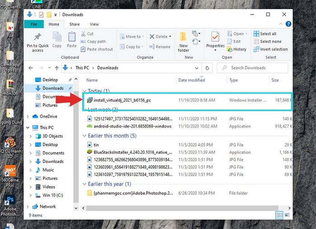Click the Up one level arrow
The image size is (316, 229).
pos(56,68)
